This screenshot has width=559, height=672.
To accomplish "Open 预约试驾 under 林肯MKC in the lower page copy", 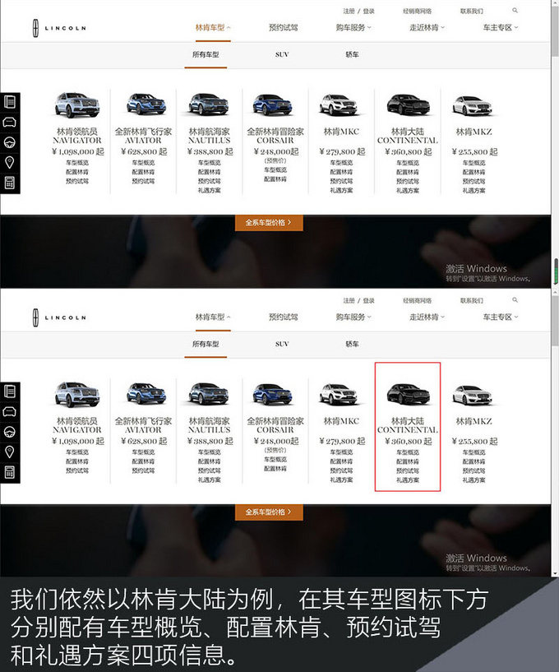I will [x=341, y=471].
